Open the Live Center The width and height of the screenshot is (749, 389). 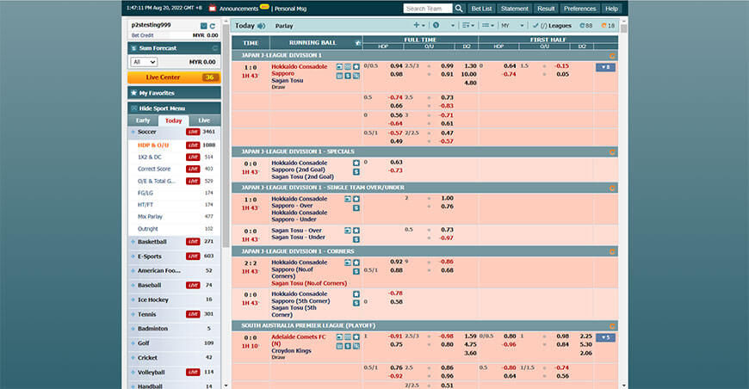[174, 77]
